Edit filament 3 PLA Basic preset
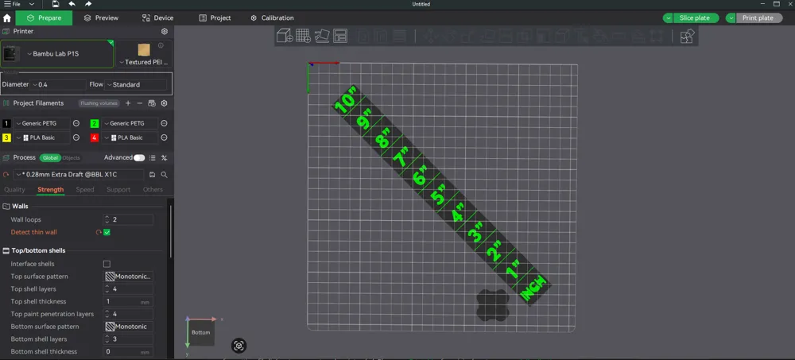The width and height of the screenshot is (795, 360). pyautogui.click(x=76, y=137)
